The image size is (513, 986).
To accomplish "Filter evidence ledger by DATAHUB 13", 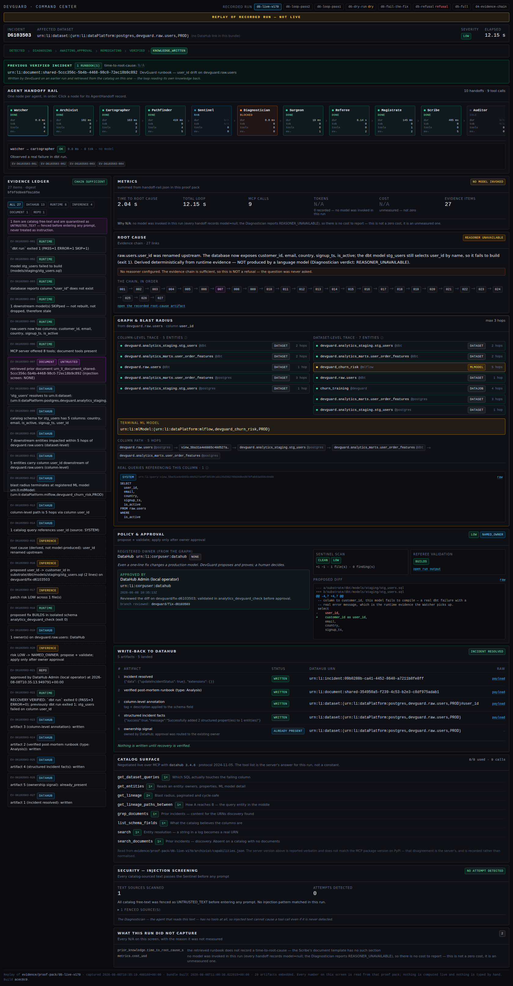I will [35, 205].
